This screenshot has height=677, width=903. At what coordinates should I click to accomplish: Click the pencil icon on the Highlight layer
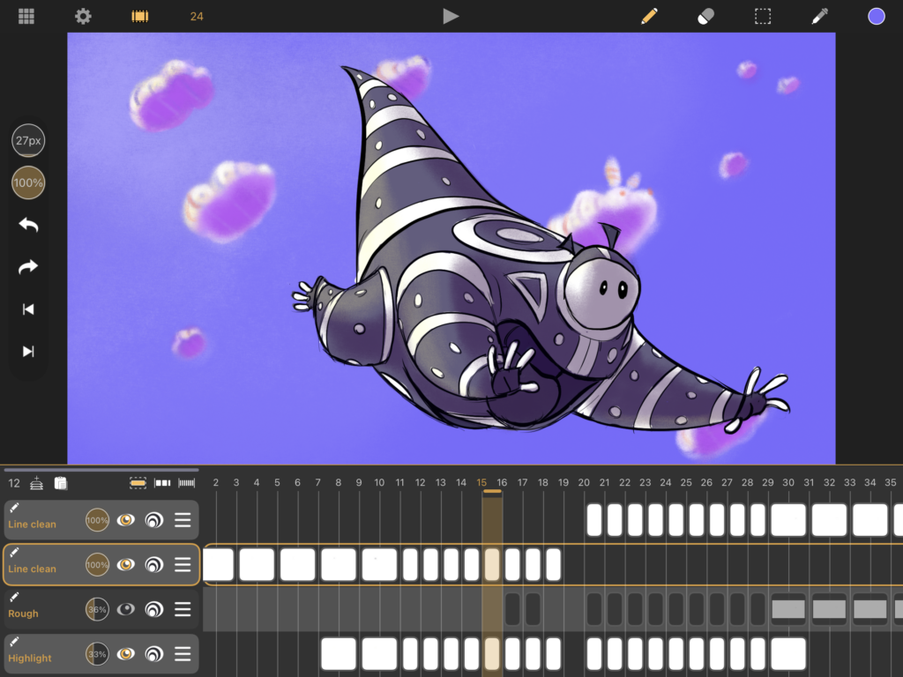pos(14,642)
